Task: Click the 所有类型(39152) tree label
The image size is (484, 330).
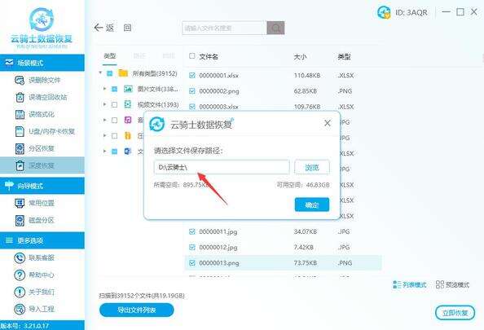Action: pyautogui.click(x=155, y=73)
